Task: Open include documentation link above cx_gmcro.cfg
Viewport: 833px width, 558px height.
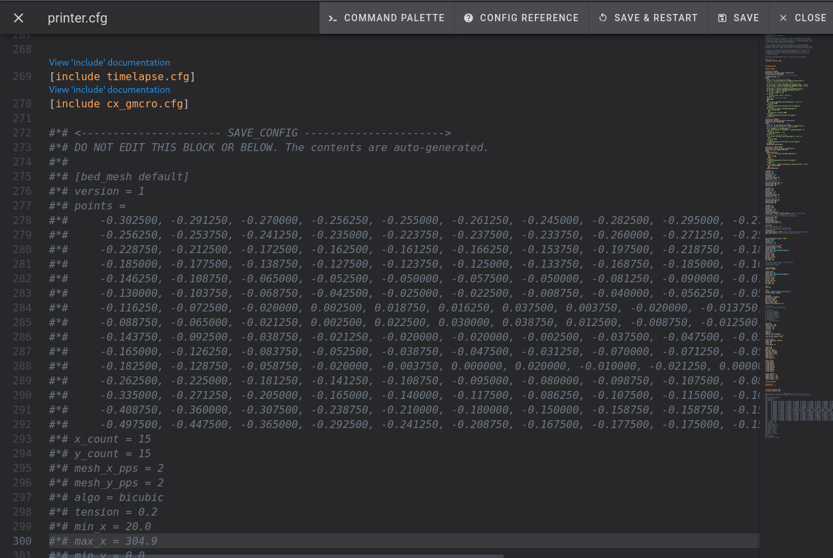Action: 109,89
